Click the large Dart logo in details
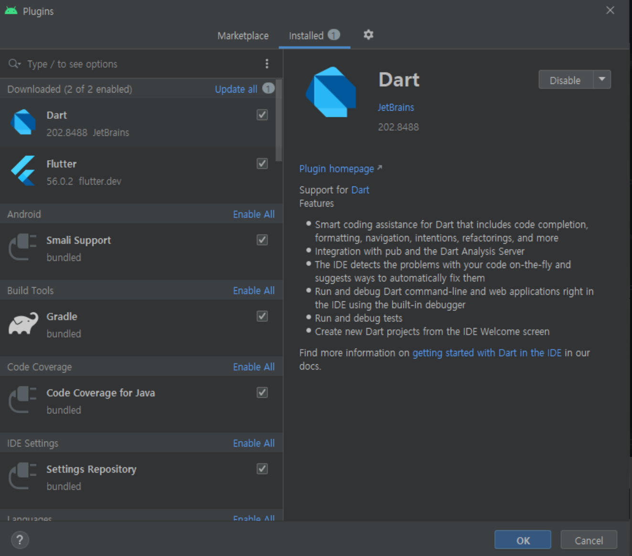632x556 pixels. click(x=331, y=92)
